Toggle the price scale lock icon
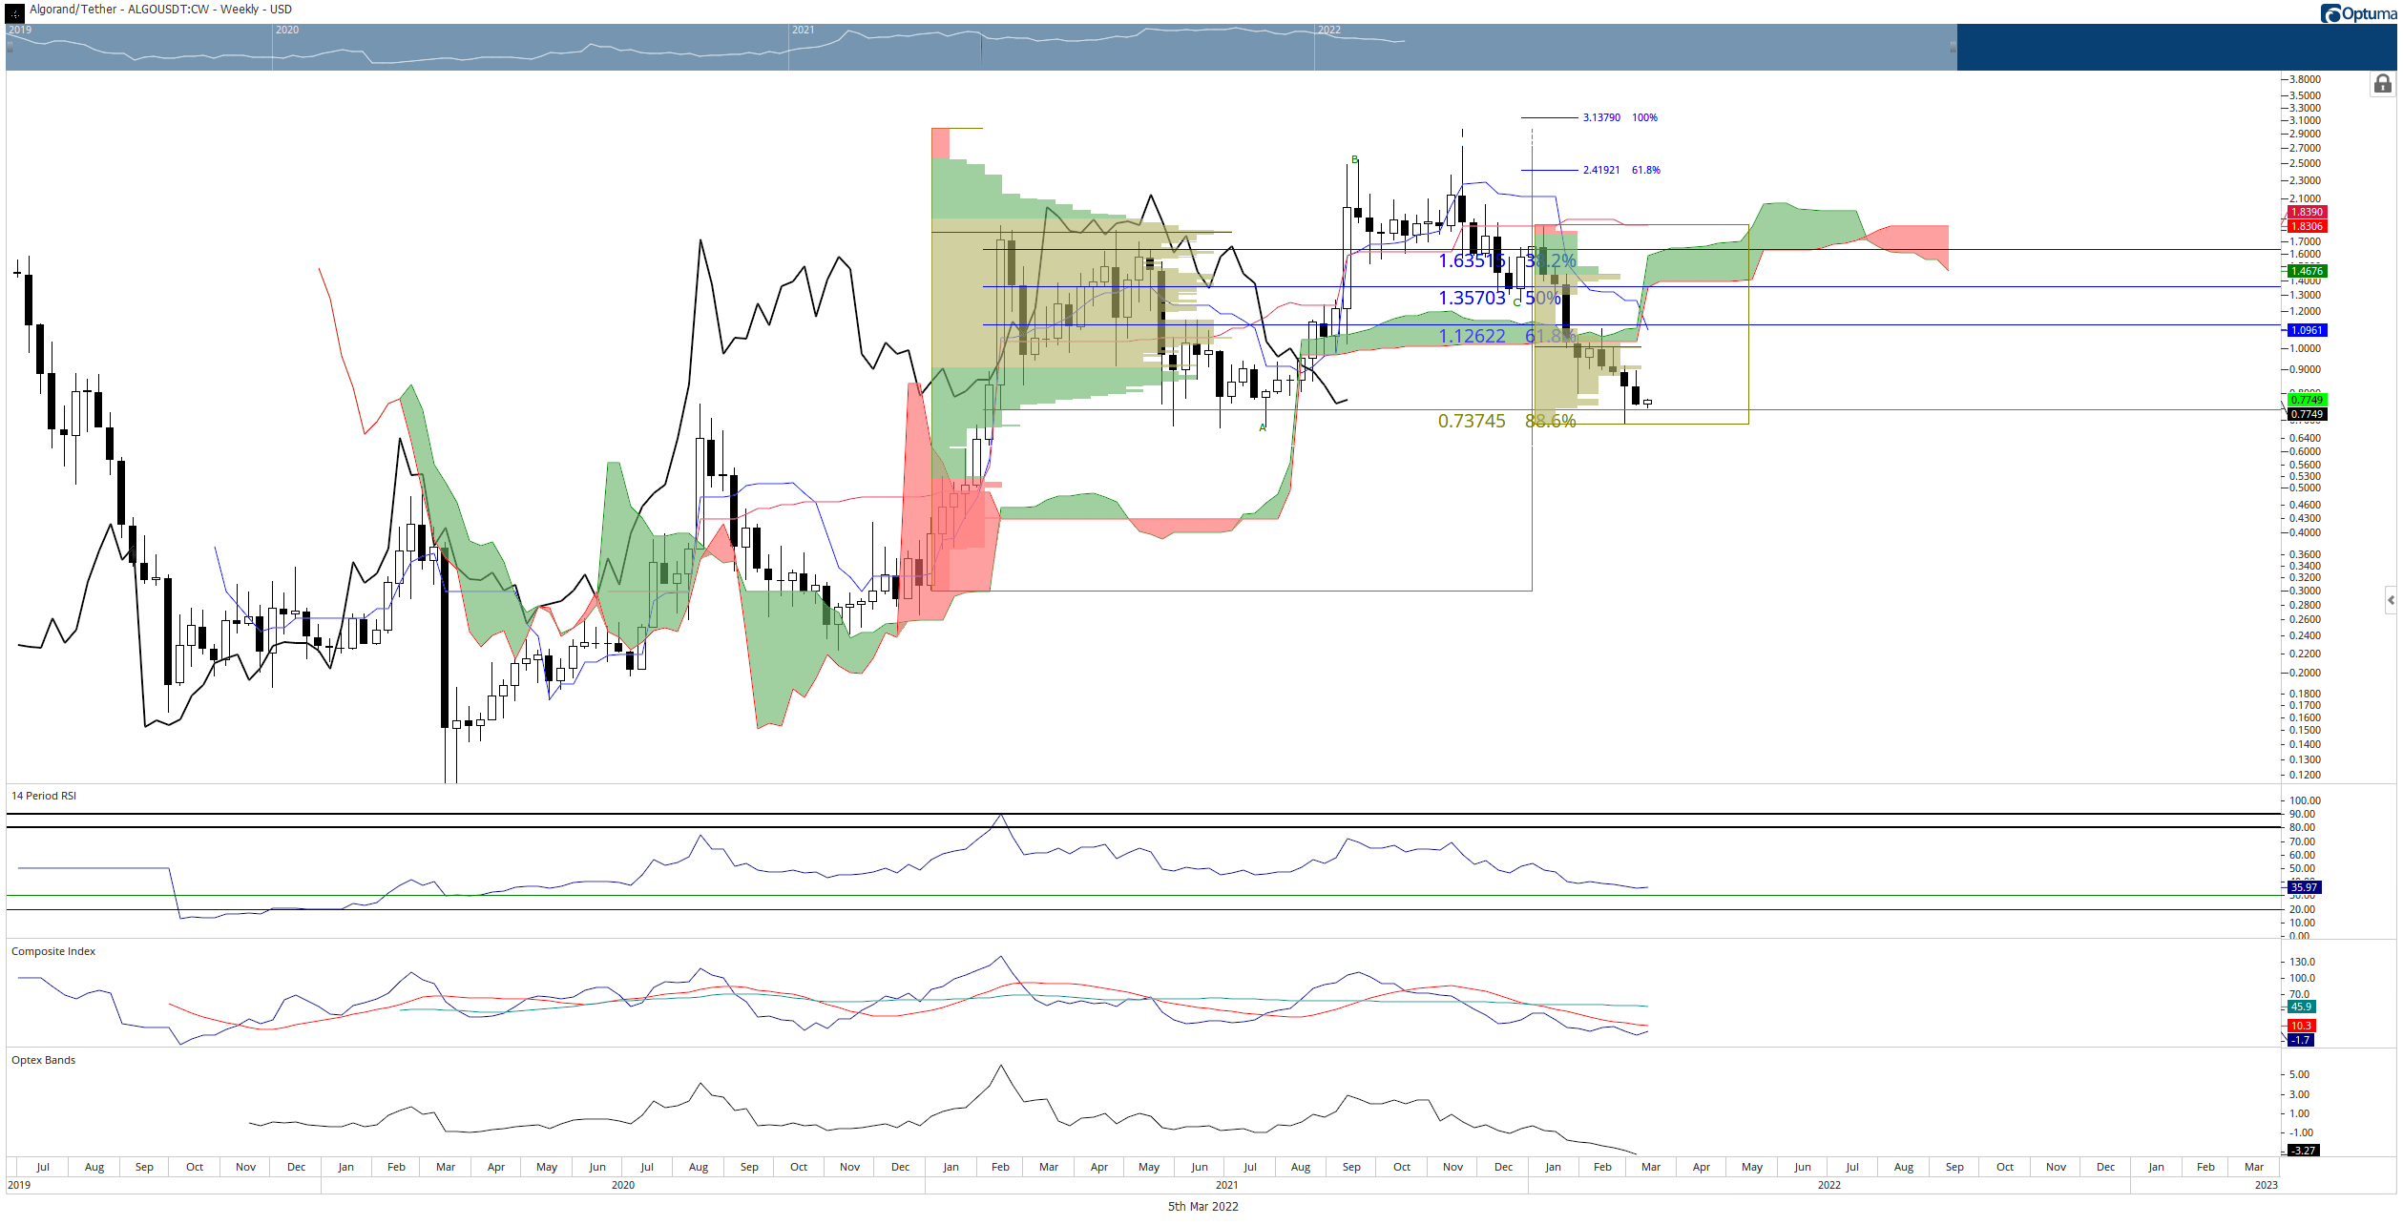 (2382, 84)
